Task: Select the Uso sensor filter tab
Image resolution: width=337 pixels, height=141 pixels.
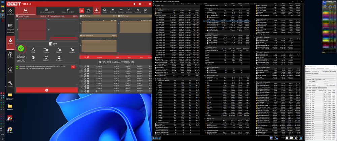Action: 146,10
